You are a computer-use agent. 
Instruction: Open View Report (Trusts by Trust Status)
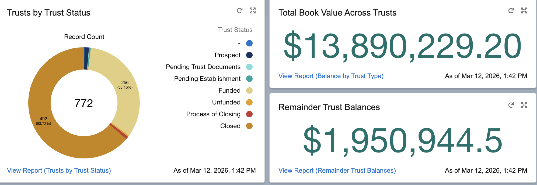[x=59, y=171]
